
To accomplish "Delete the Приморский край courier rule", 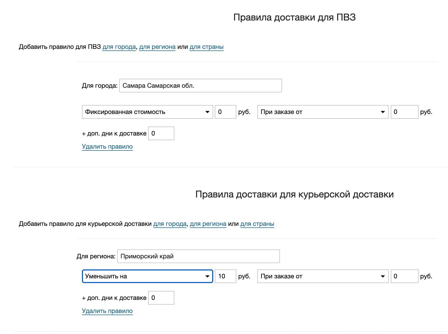I will 107,311.
